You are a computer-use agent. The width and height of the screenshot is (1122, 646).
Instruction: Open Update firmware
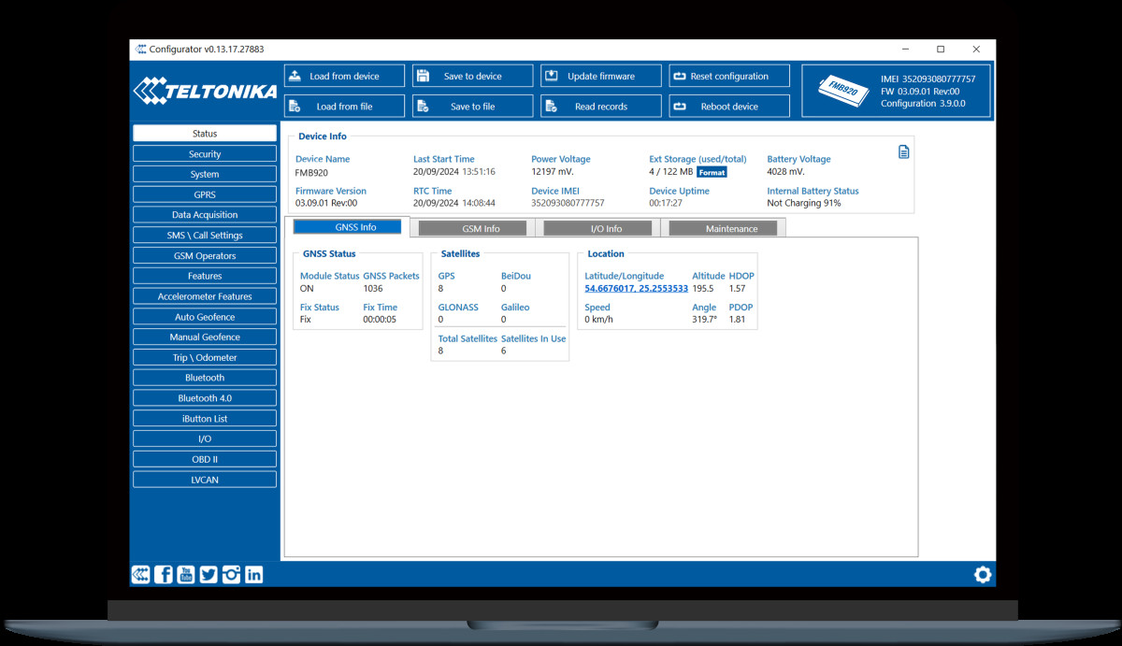tap(600, 76)
